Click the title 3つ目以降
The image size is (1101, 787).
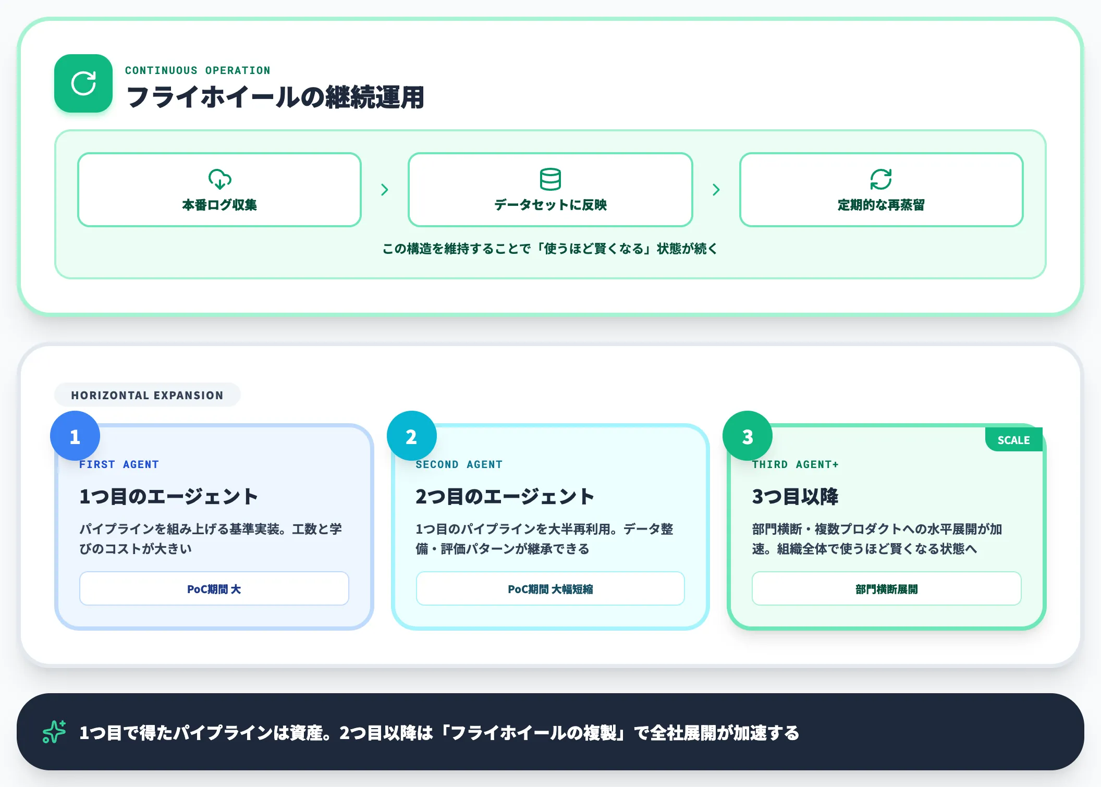coord(795,496)
